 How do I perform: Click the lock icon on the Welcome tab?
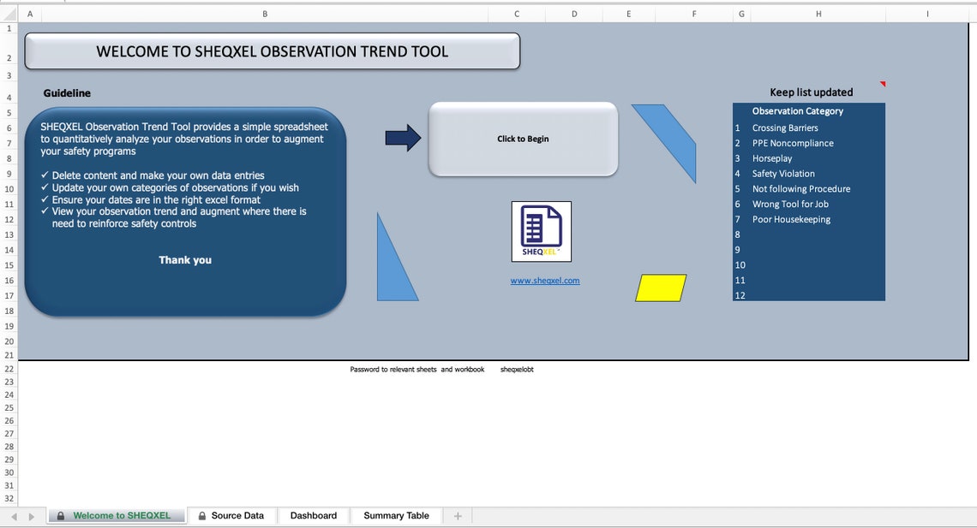59,515
